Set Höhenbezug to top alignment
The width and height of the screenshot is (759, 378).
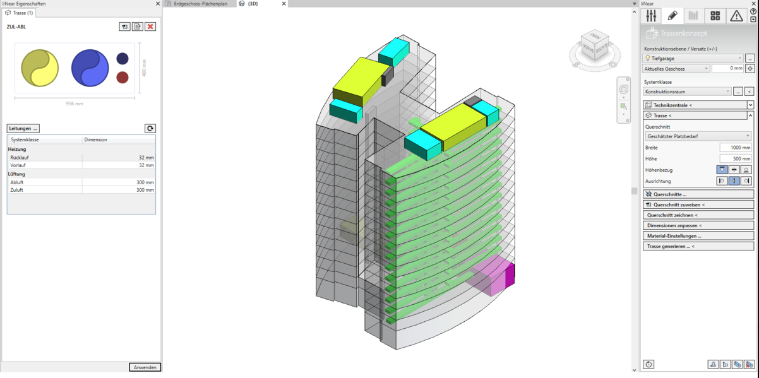[x=722, y=170]
